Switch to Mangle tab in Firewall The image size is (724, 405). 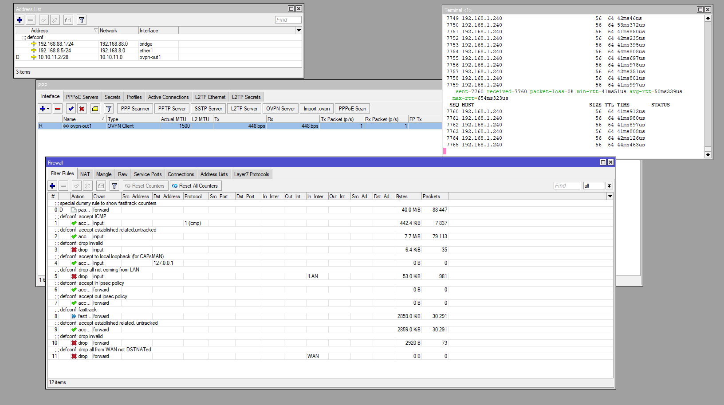pyautogui.click(x=104, y=174)
